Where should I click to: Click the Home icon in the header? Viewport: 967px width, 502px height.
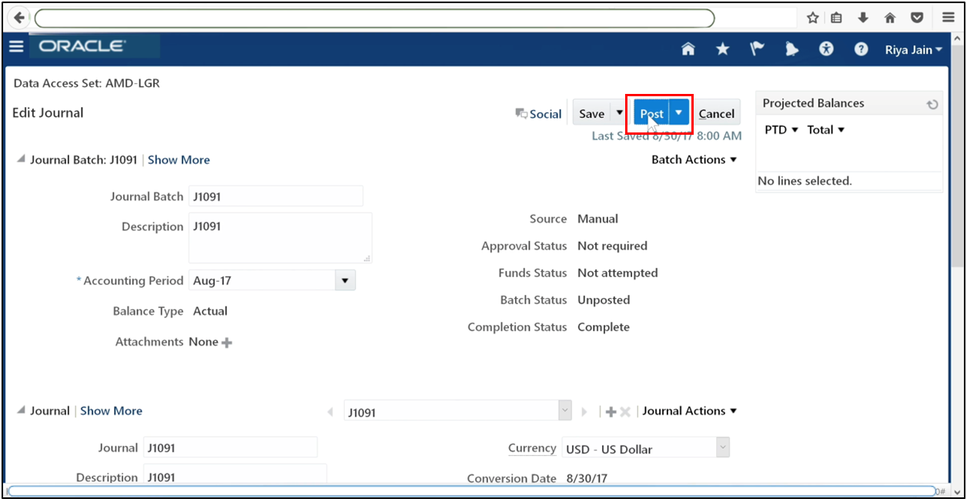click(x=688, y=49)
